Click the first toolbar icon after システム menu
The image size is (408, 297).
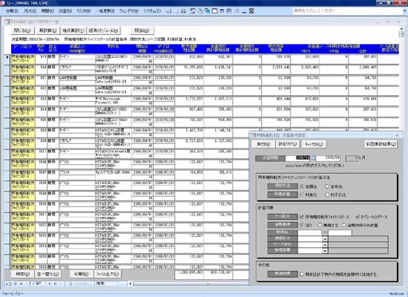[x=168, y=11]
